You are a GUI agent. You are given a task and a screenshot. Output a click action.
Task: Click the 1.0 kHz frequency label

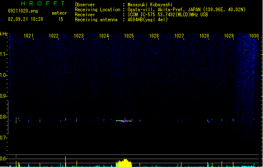pyautogui.click(x=3, y=75)
